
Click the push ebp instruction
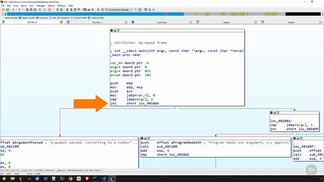tap(121, 83)
